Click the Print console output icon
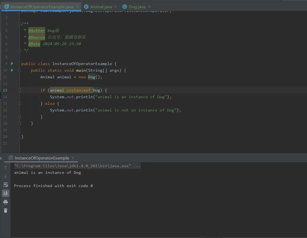Screen dimensions: 307x238 pos(6,202)
